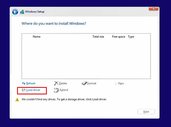Click the blue back arrow button

15,12
